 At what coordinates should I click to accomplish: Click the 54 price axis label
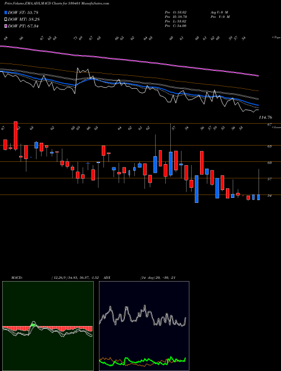coord(269,196)
